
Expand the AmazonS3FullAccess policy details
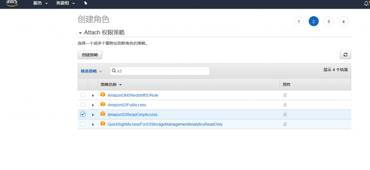(93, 105)
